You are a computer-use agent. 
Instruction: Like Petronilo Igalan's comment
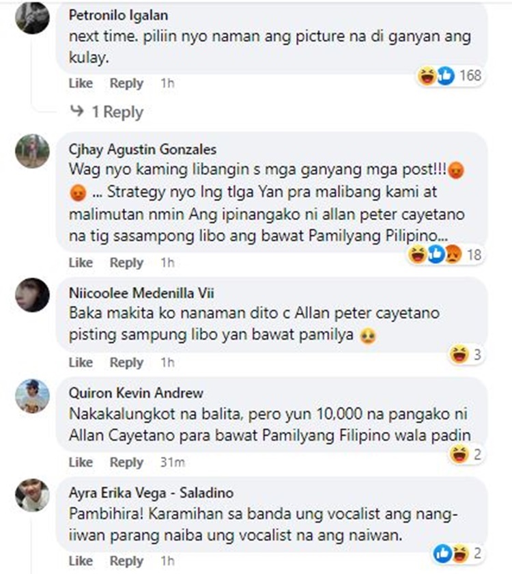click(x=81, y=83)
